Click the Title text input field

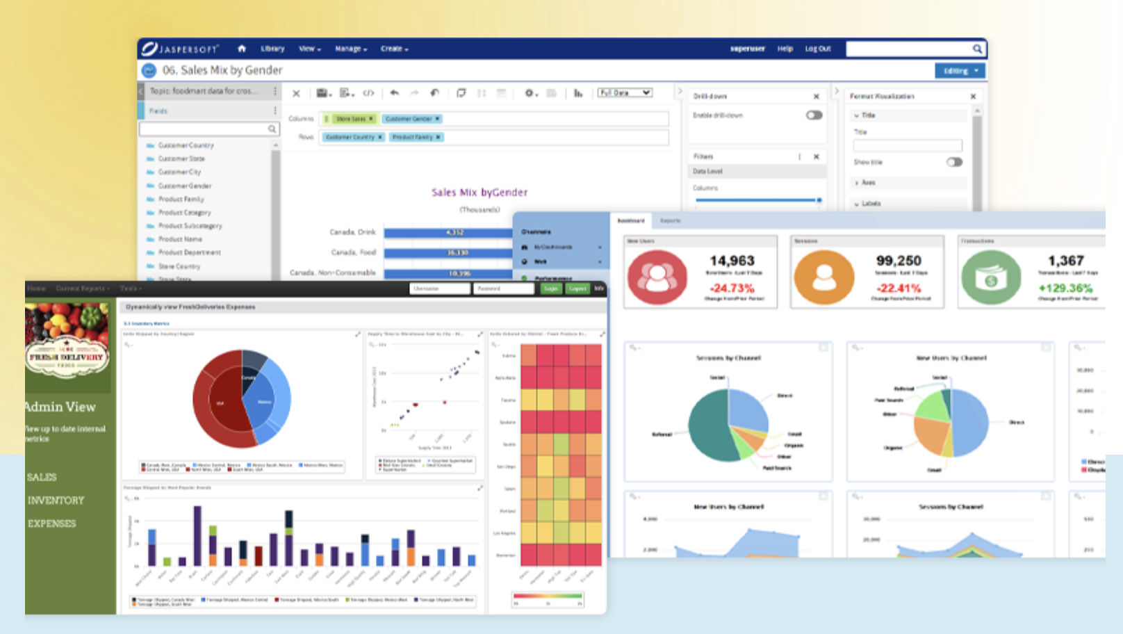click(908, 145)
